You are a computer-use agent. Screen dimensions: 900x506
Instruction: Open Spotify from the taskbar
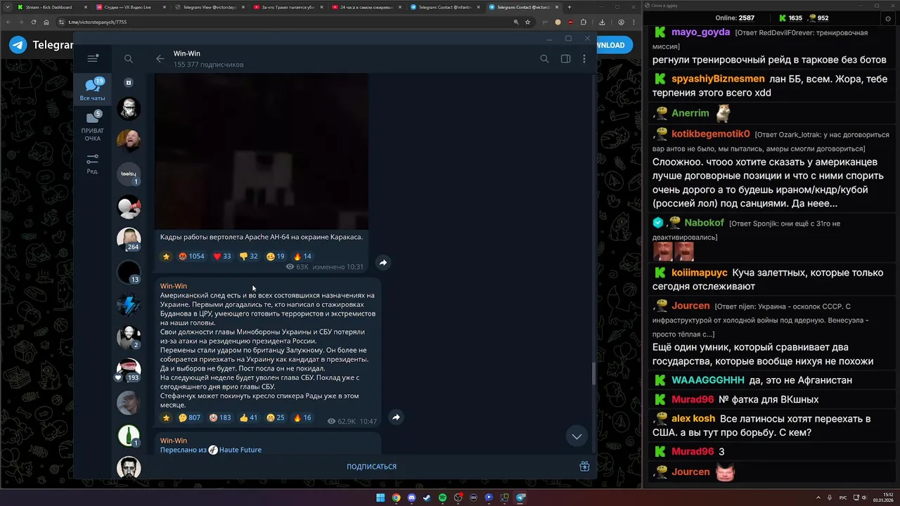point(442,498)
